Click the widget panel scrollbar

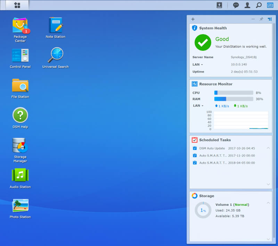(274, 130)
